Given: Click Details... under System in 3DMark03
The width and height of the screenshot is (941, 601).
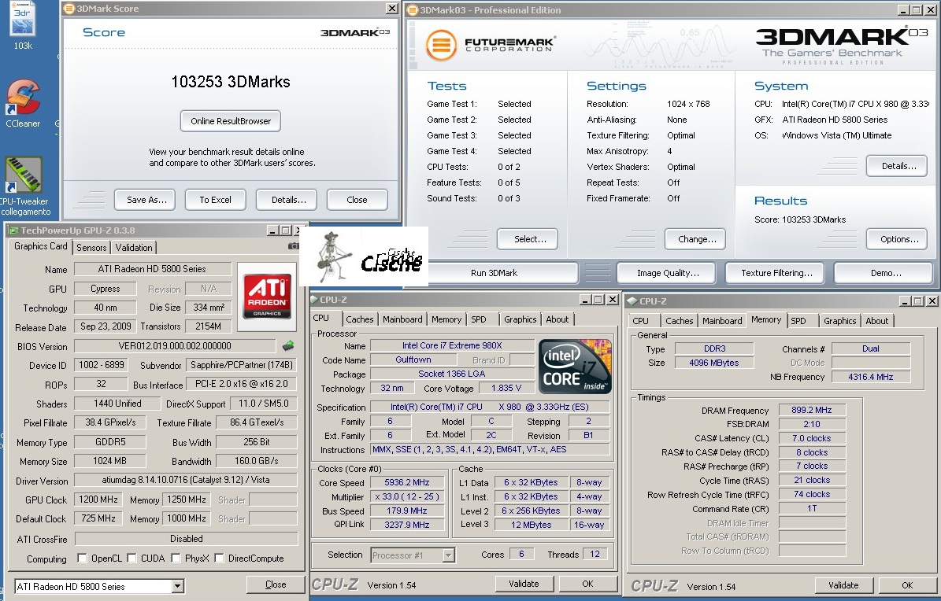Looking at the screenshot, I should 897,166.
